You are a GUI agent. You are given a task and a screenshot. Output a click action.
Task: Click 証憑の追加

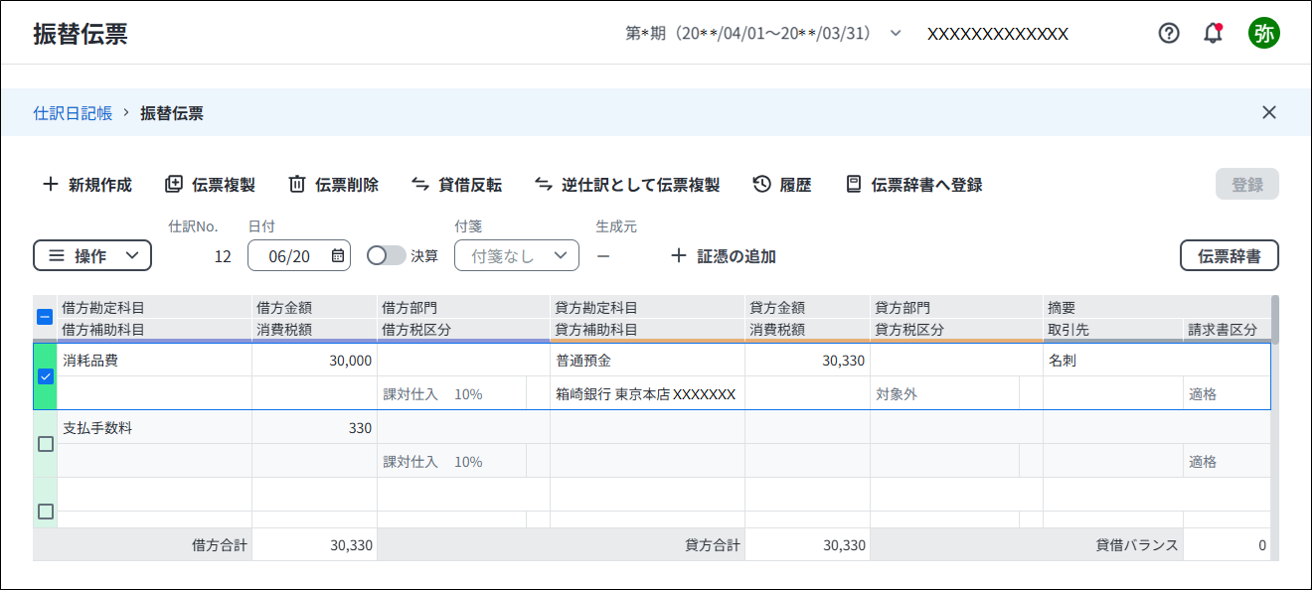pos(724,256)
